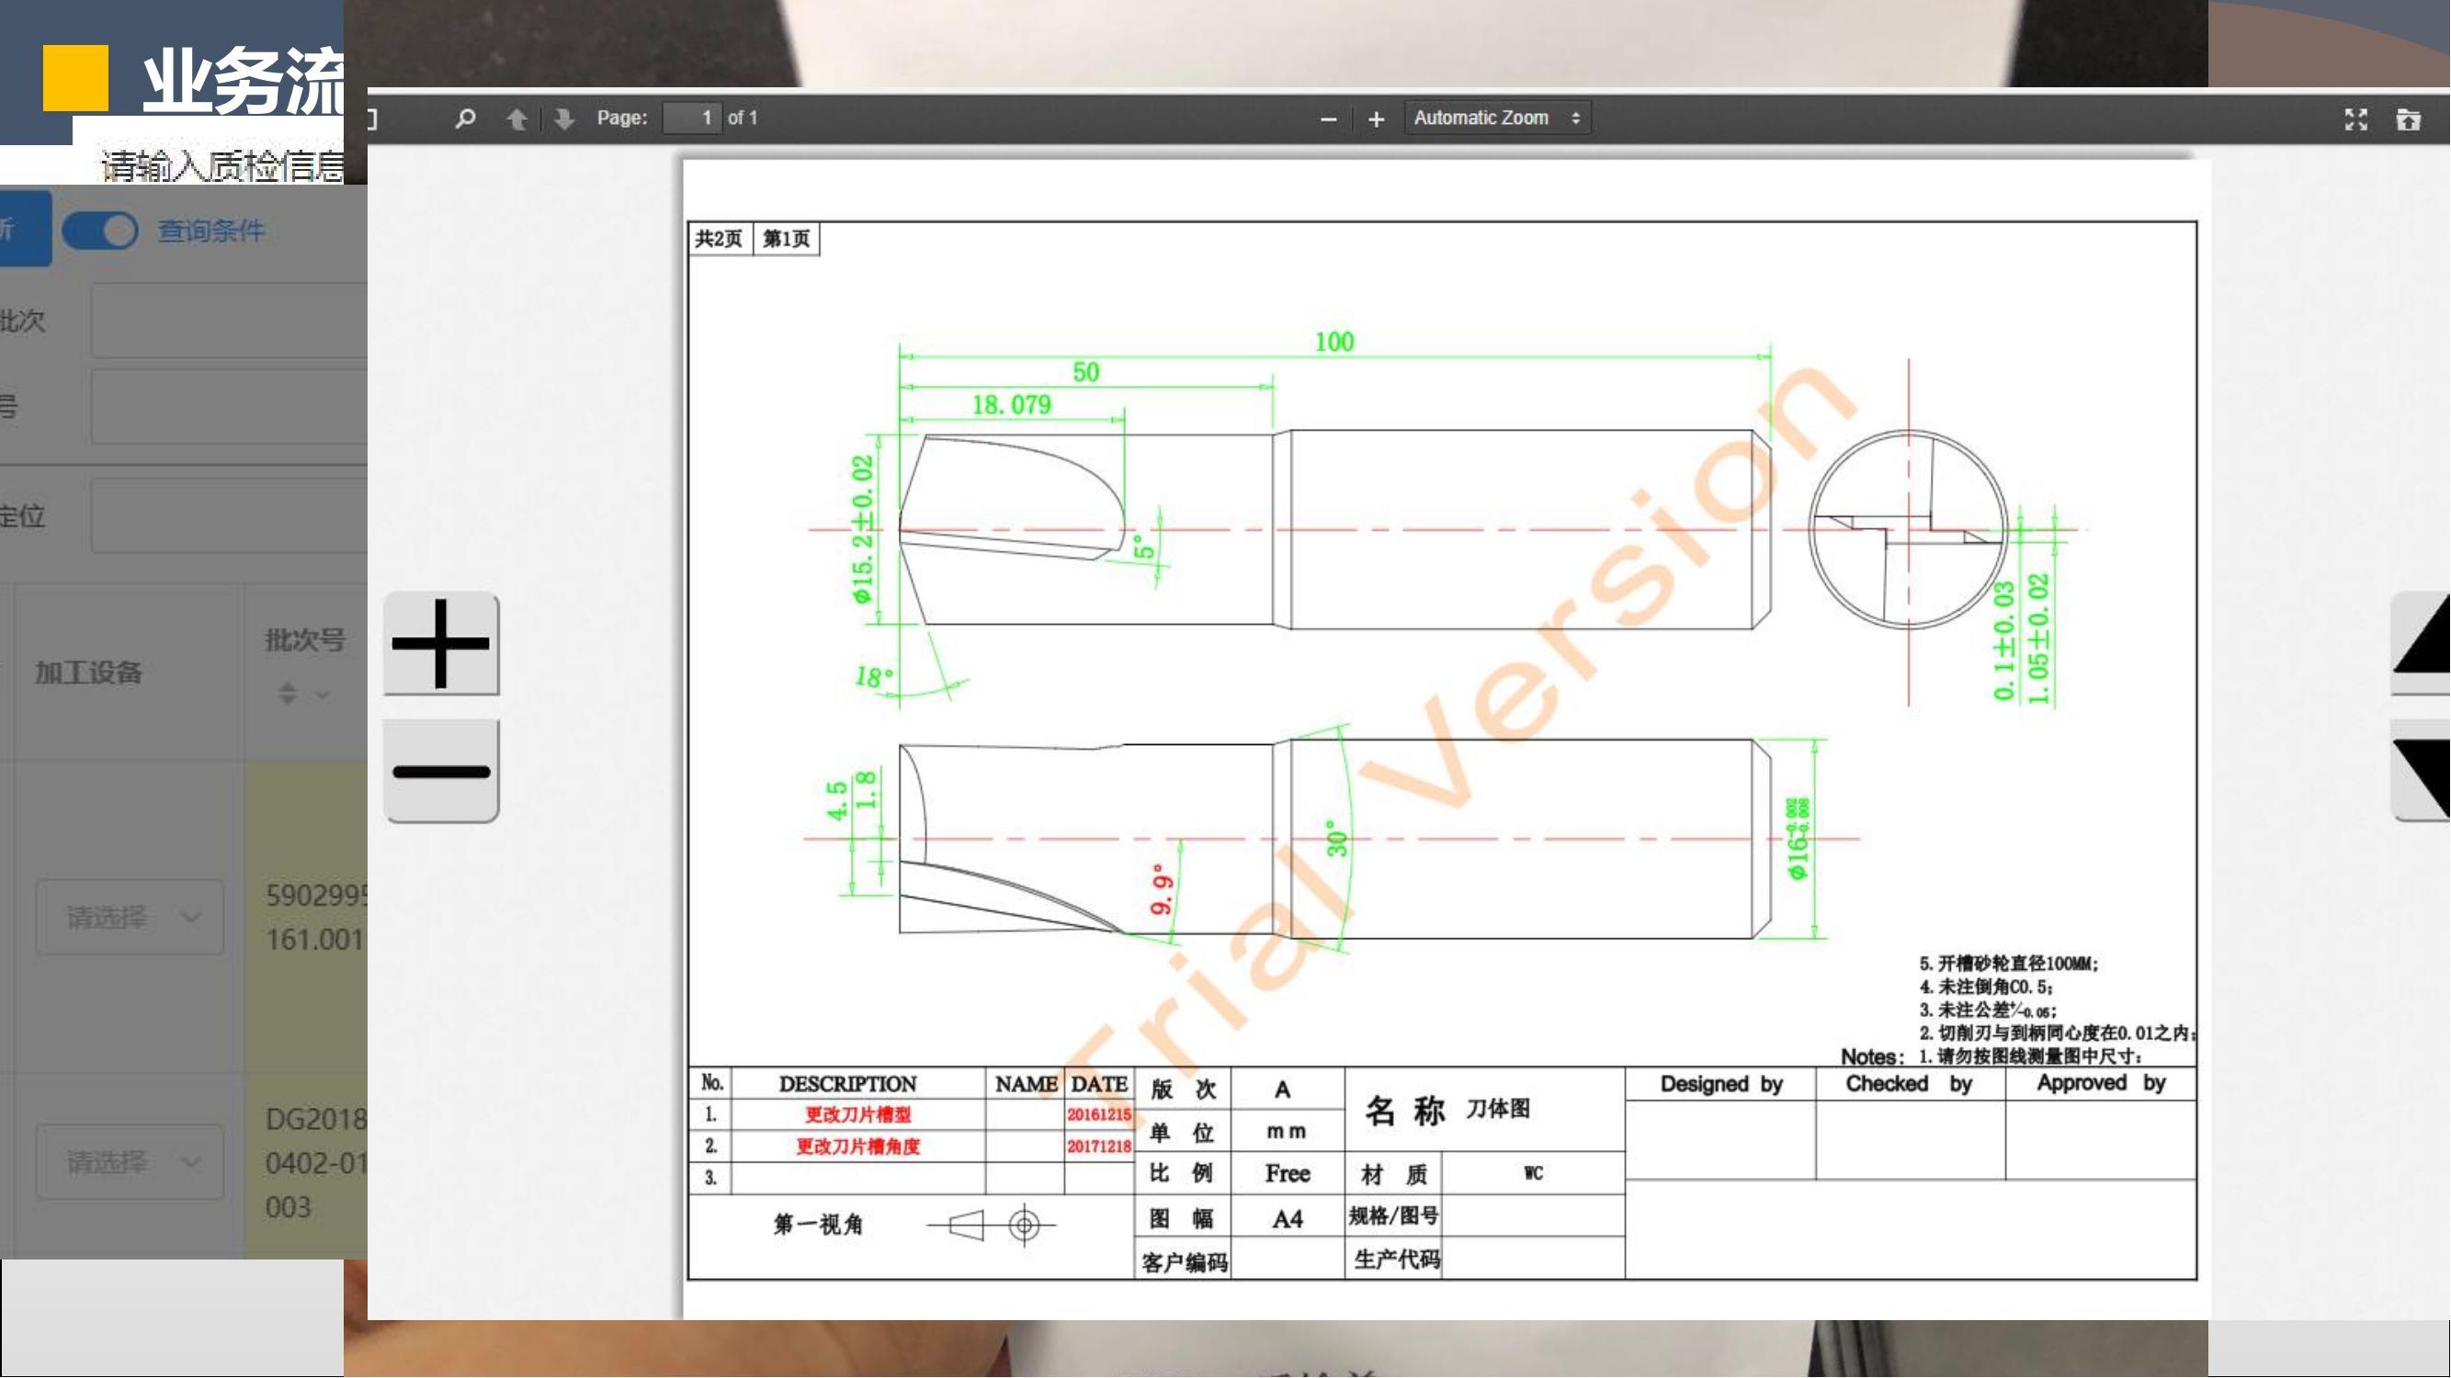Image resolution: width=2451 pixels, height=1378 pixels.
Task: Open the Automatic Zoom dropdown
Action: [x=1497, y=119]
